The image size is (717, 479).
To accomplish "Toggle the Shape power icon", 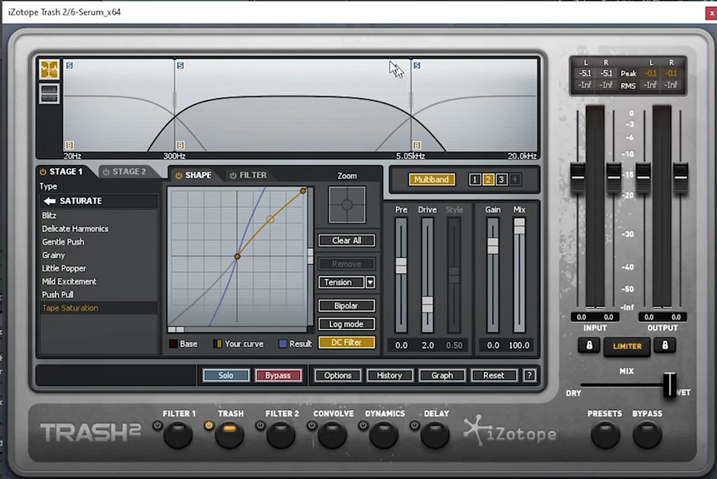I will point(179,175).
